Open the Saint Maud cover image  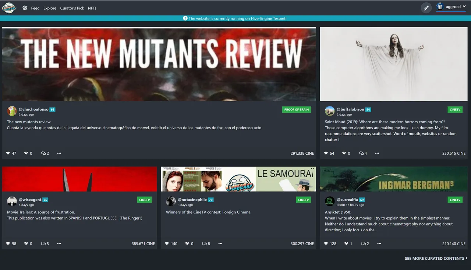[x=394, y=64]
